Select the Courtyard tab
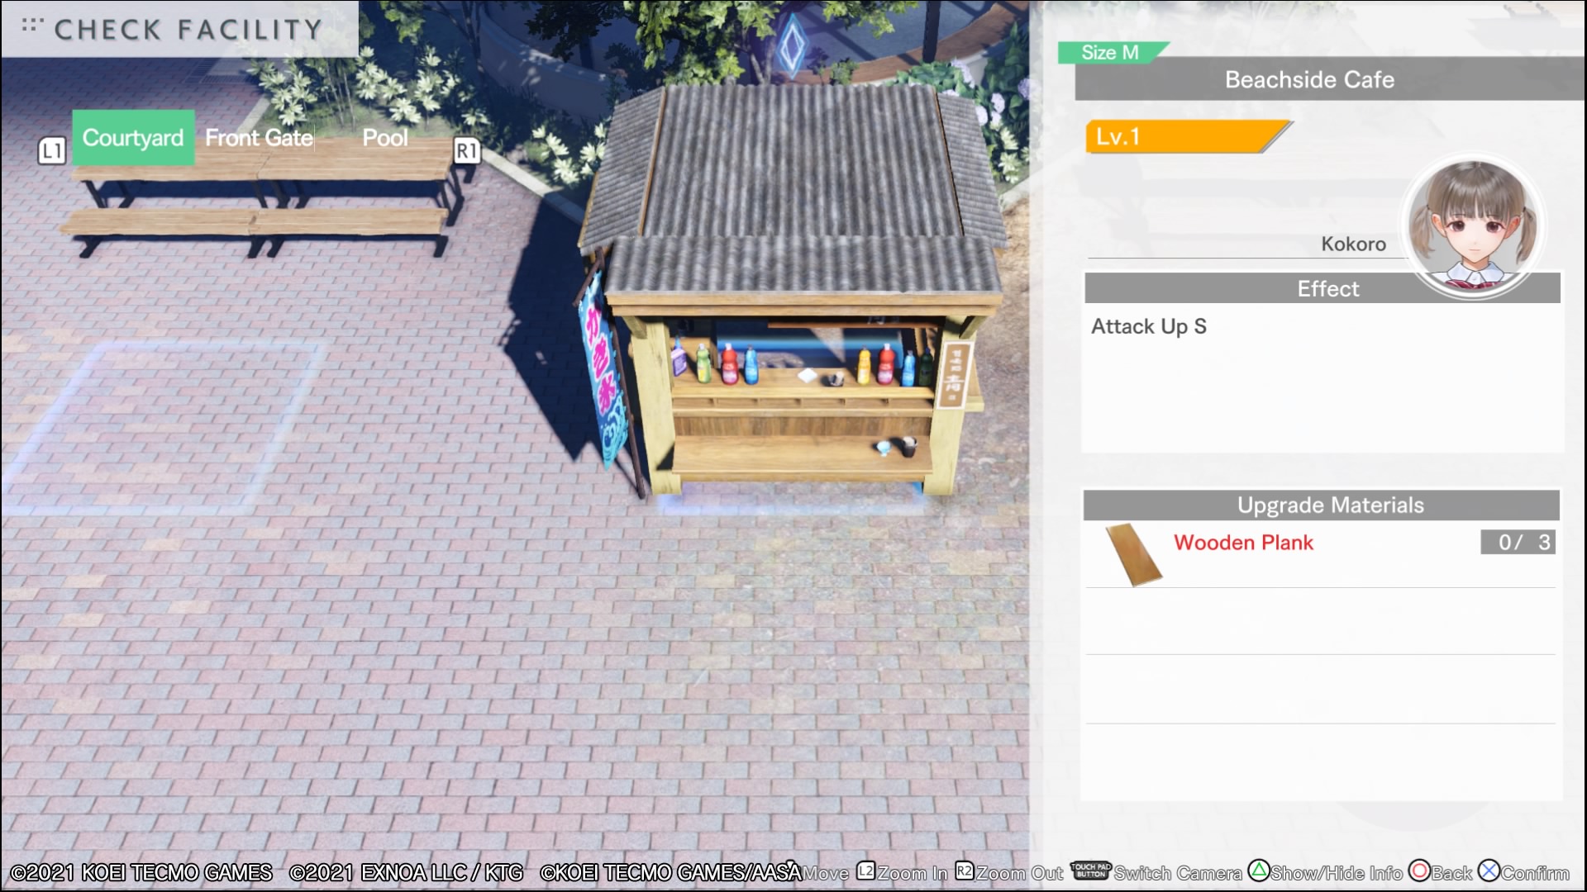This screenshot has width=1587, height=892. click(x=133, y=138)
